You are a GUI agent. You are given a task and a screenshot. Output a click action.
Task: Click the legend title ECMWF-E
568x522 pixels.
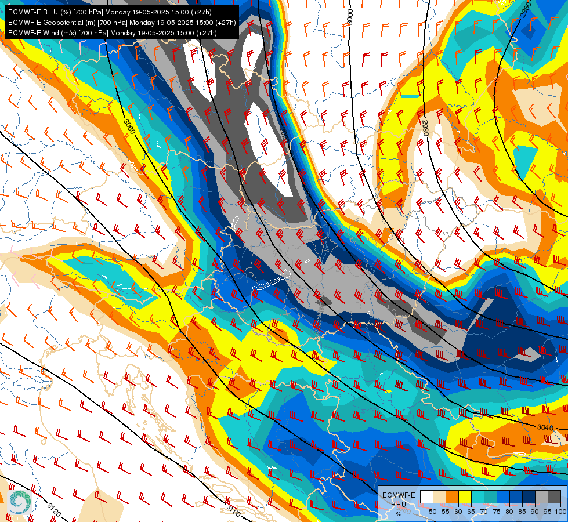point(399,495)
